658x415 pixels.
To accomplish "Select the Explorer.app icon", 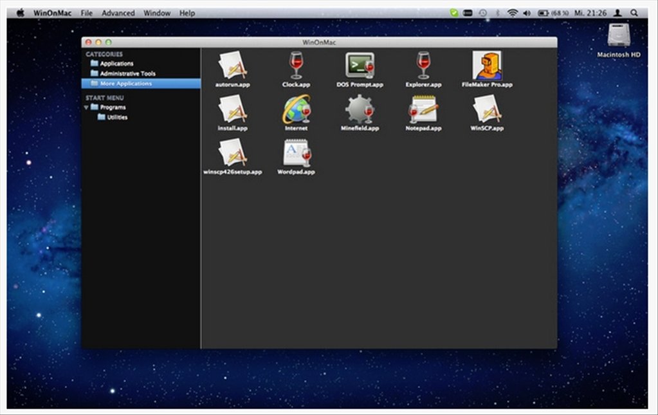I will (x=423, y=66).
